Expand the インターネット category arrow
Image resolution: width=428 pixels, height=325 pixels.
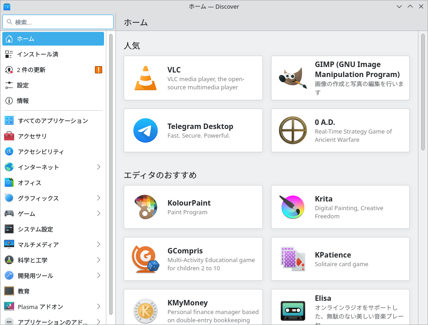[99, 167]
